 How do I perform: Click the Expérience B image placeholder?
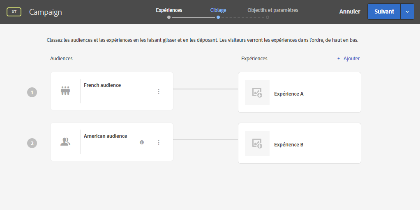pos(257,143)
